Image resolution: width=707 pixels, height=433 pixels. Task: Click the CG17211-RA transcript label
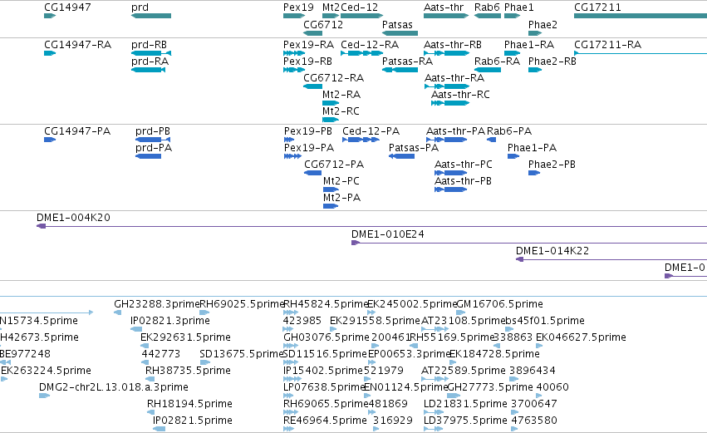[x=608, y=45]
